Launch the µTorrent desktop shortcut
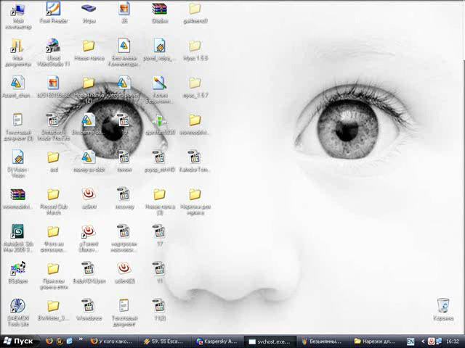 [x=88, y=232]
